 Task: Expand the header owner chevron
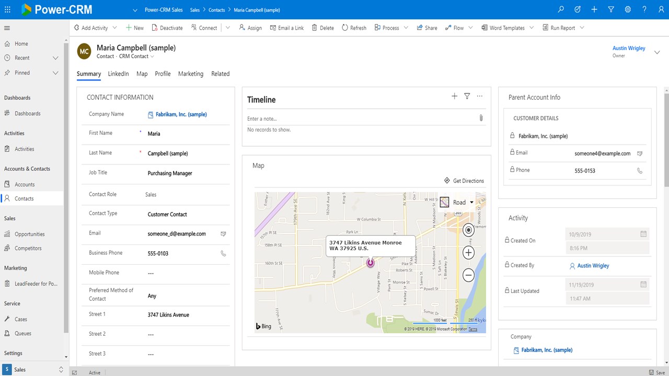[x=657, y=52]
